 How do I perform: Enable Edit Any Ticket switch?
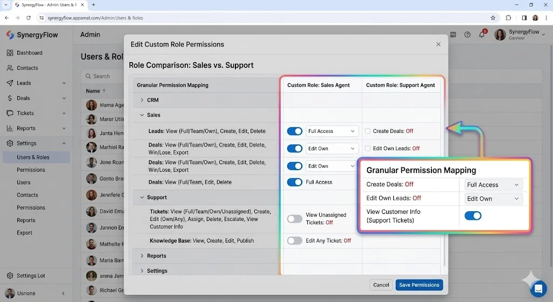(x=294, y=240)
